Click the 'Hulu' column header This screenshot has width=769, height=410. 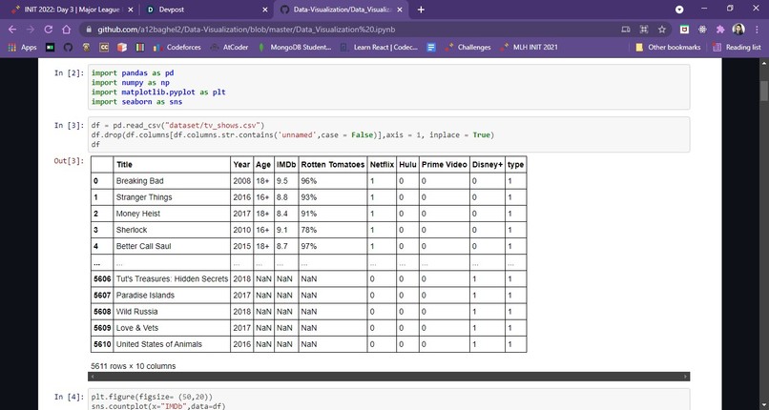click(x=408, y=165)
